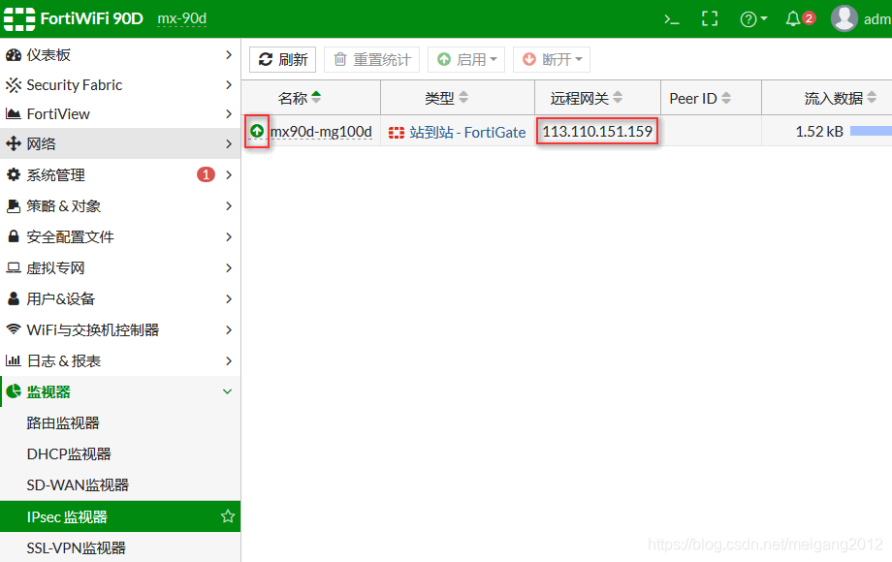Screen dimensions: 892x562
Task: Open the admin user avatar
Action: click(x=844, y=18)
